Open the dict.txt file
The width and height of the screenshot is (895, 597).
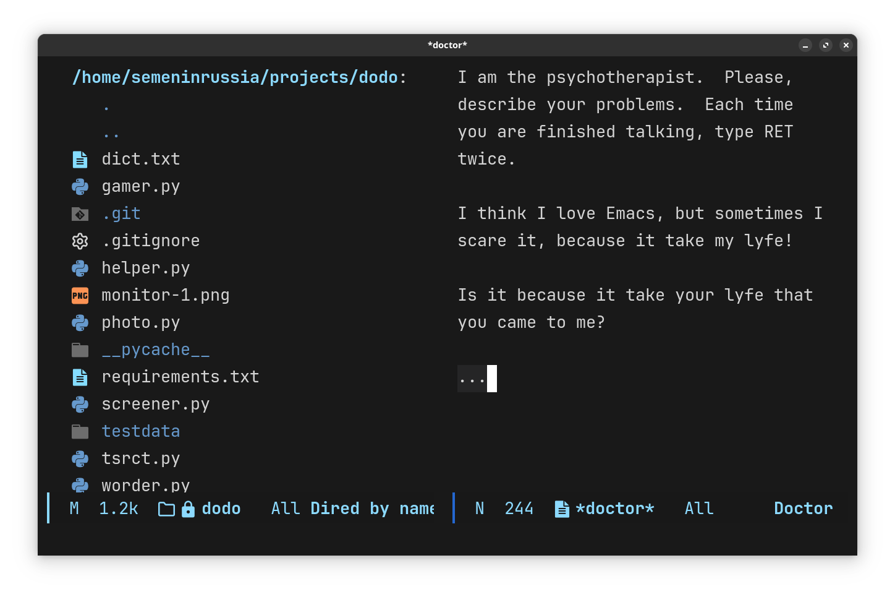pyautogui.click(x=141, y=160)
